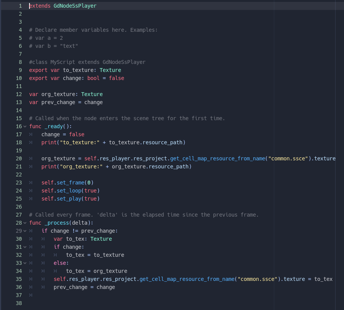Click the '# var a = 2' comment
344x310 pixels.
pos(46,38)
